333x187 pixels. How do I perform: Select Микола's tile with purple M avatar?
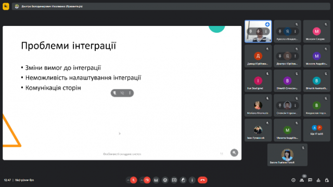[317, 56]
